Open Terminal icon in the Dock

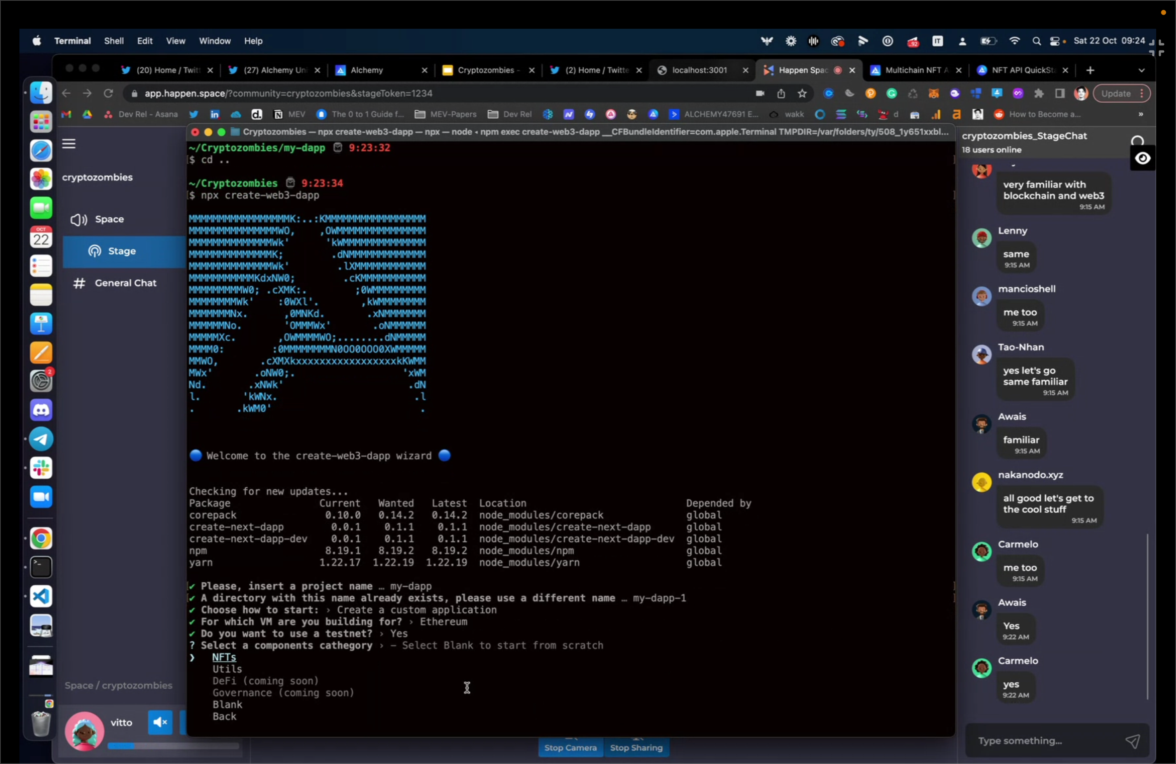(41, 568)
